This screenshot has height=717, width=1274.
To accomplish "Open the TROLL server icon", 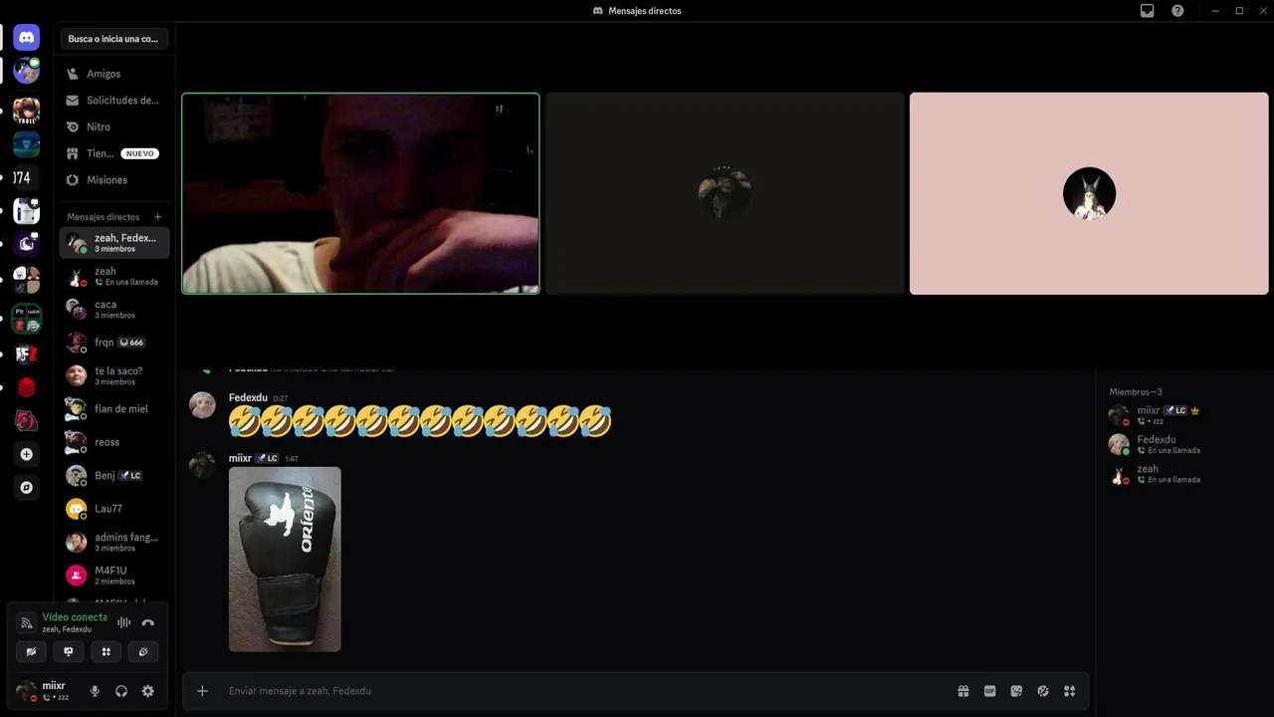I will [27, 110].
